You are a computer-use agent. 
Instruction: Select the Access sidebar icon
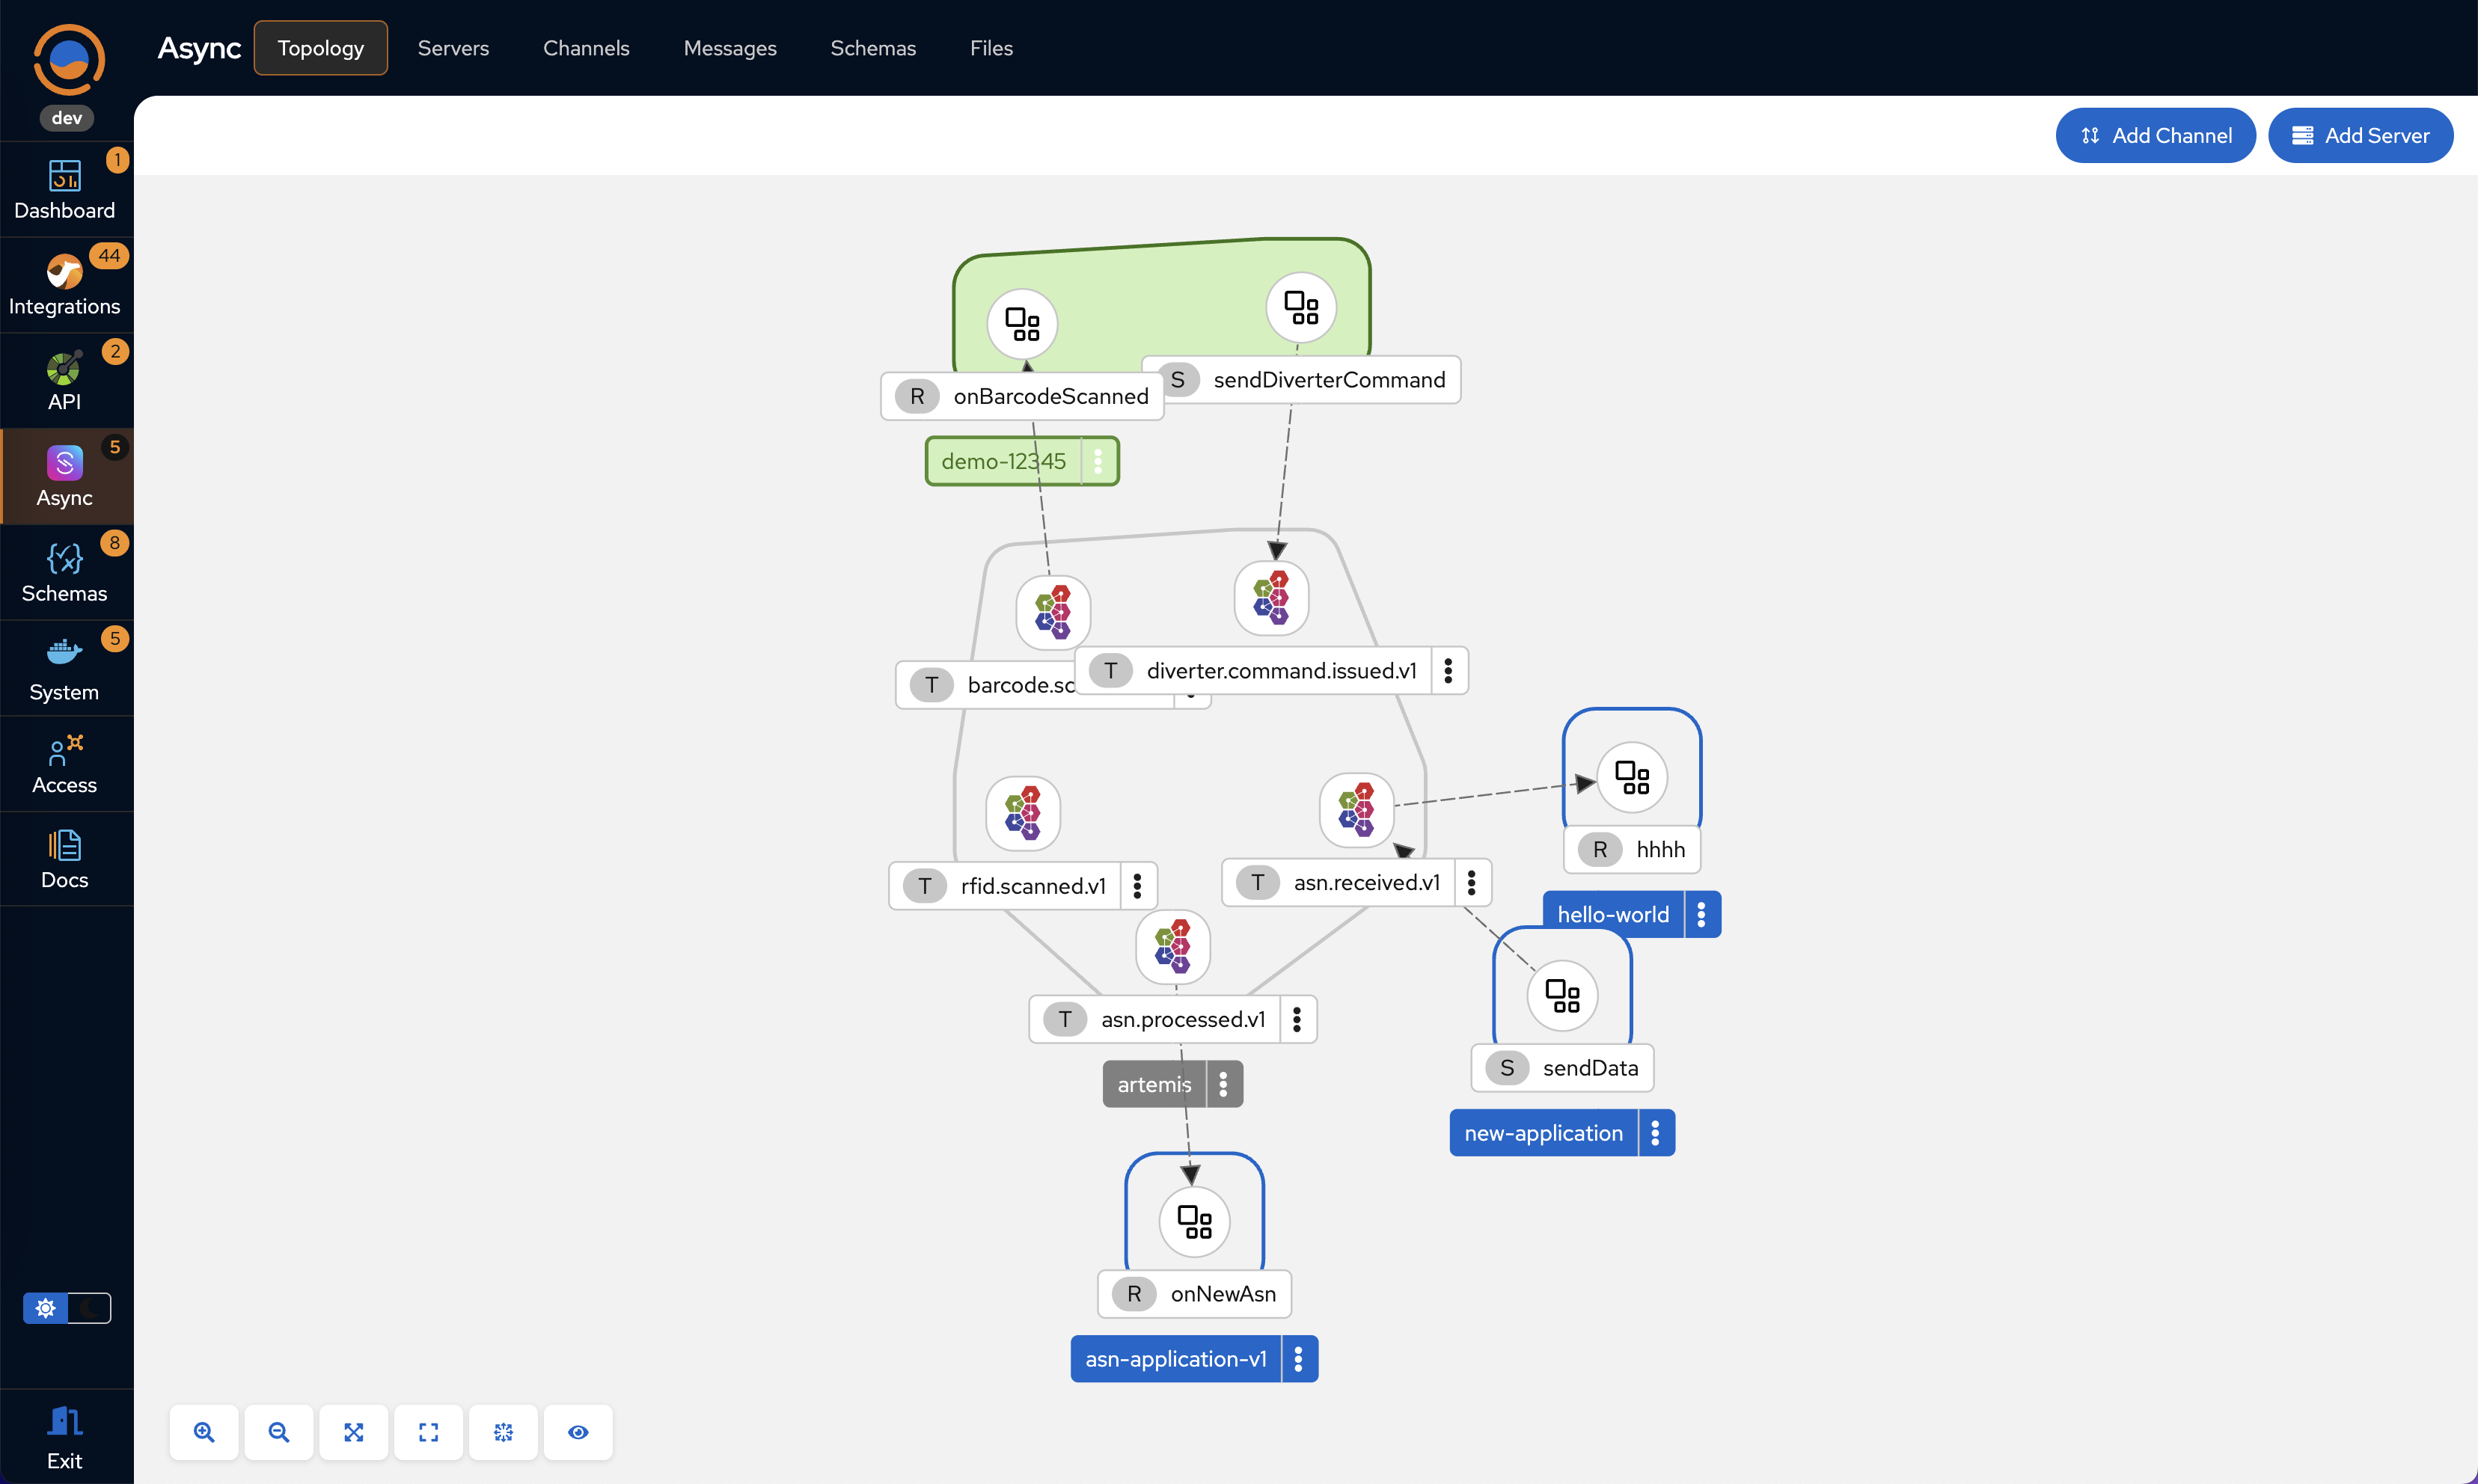pos(64,763)
